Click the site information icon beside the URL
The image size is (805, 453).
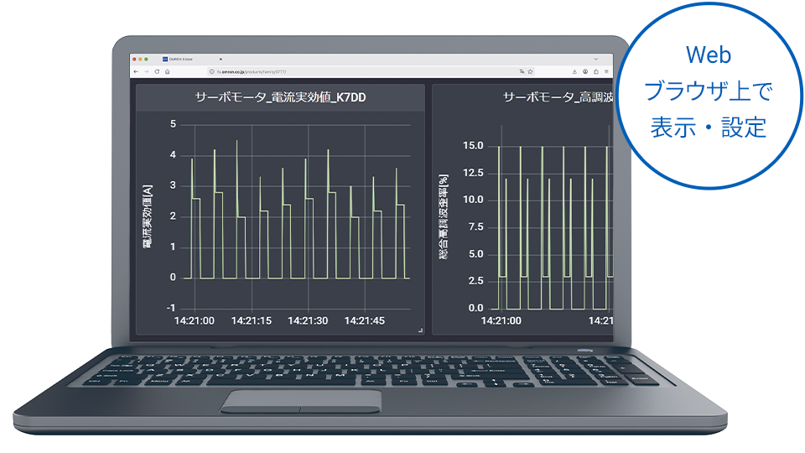[211, 72]
